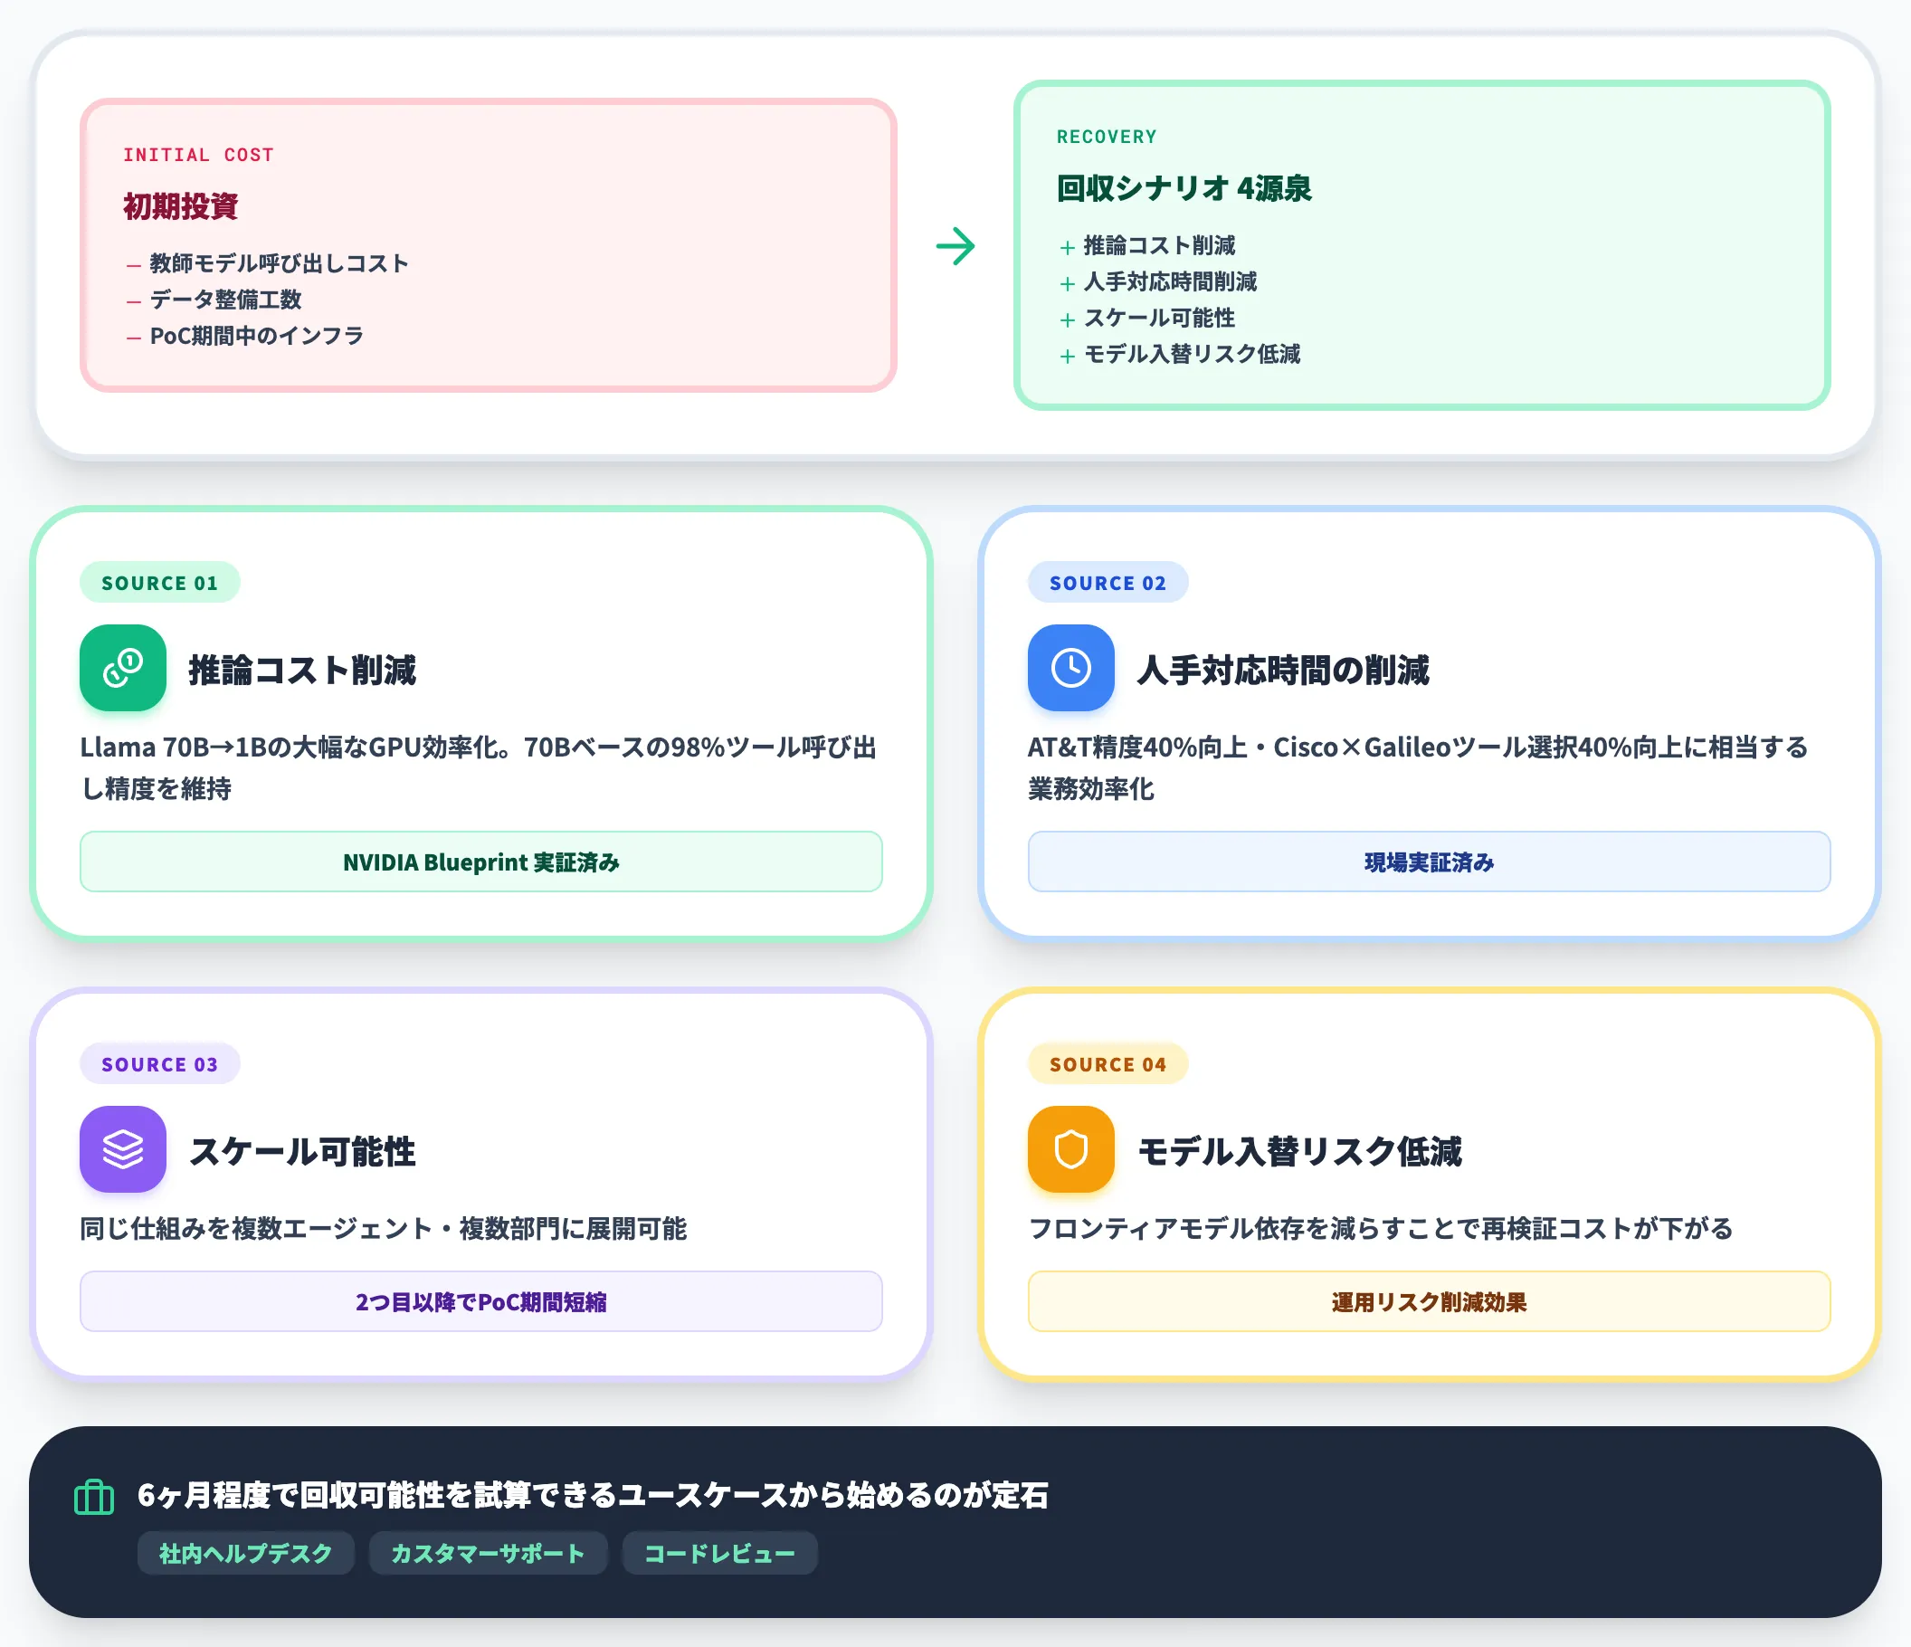This screenshot has height=1647, width=1911.
Task: Select the 社内ヘルプデスク tag
Action: coord(245,1554)
